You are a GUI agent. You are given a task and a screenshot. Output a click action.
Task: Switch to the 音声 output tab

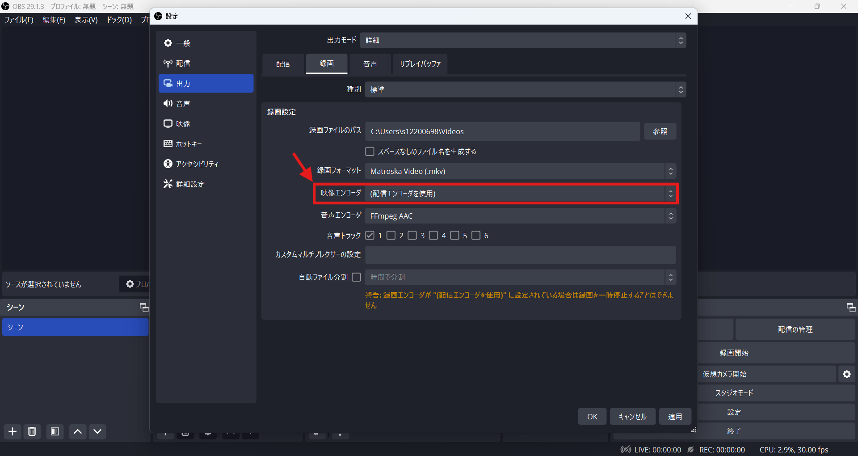point(370,64)
